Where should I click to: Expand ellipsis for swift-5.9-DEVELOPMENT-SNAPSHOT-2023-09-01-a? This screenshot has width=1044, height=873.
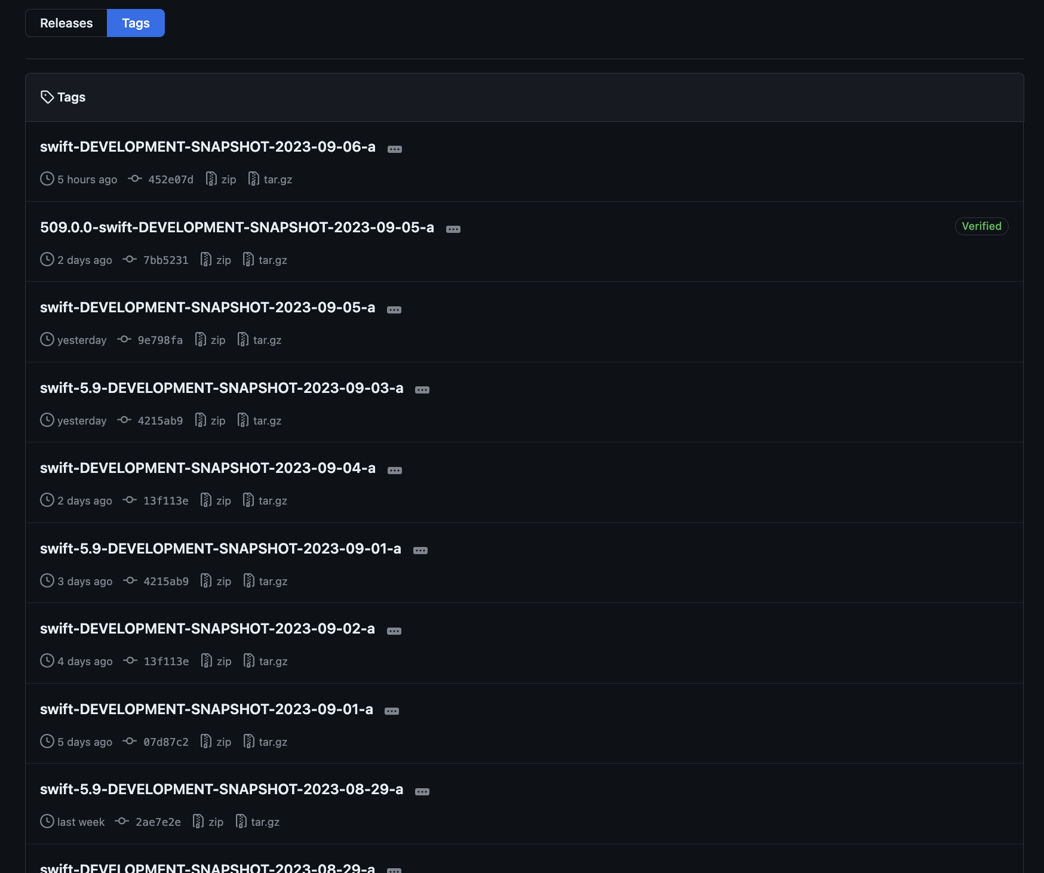click(420, 551)
